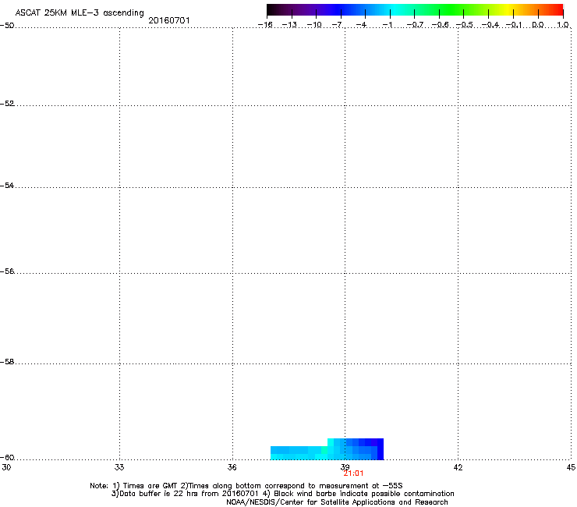The height and width of the screenshot is (507, 577).
Task: Click the -0.7 color scale label
Action: (415, 25)
